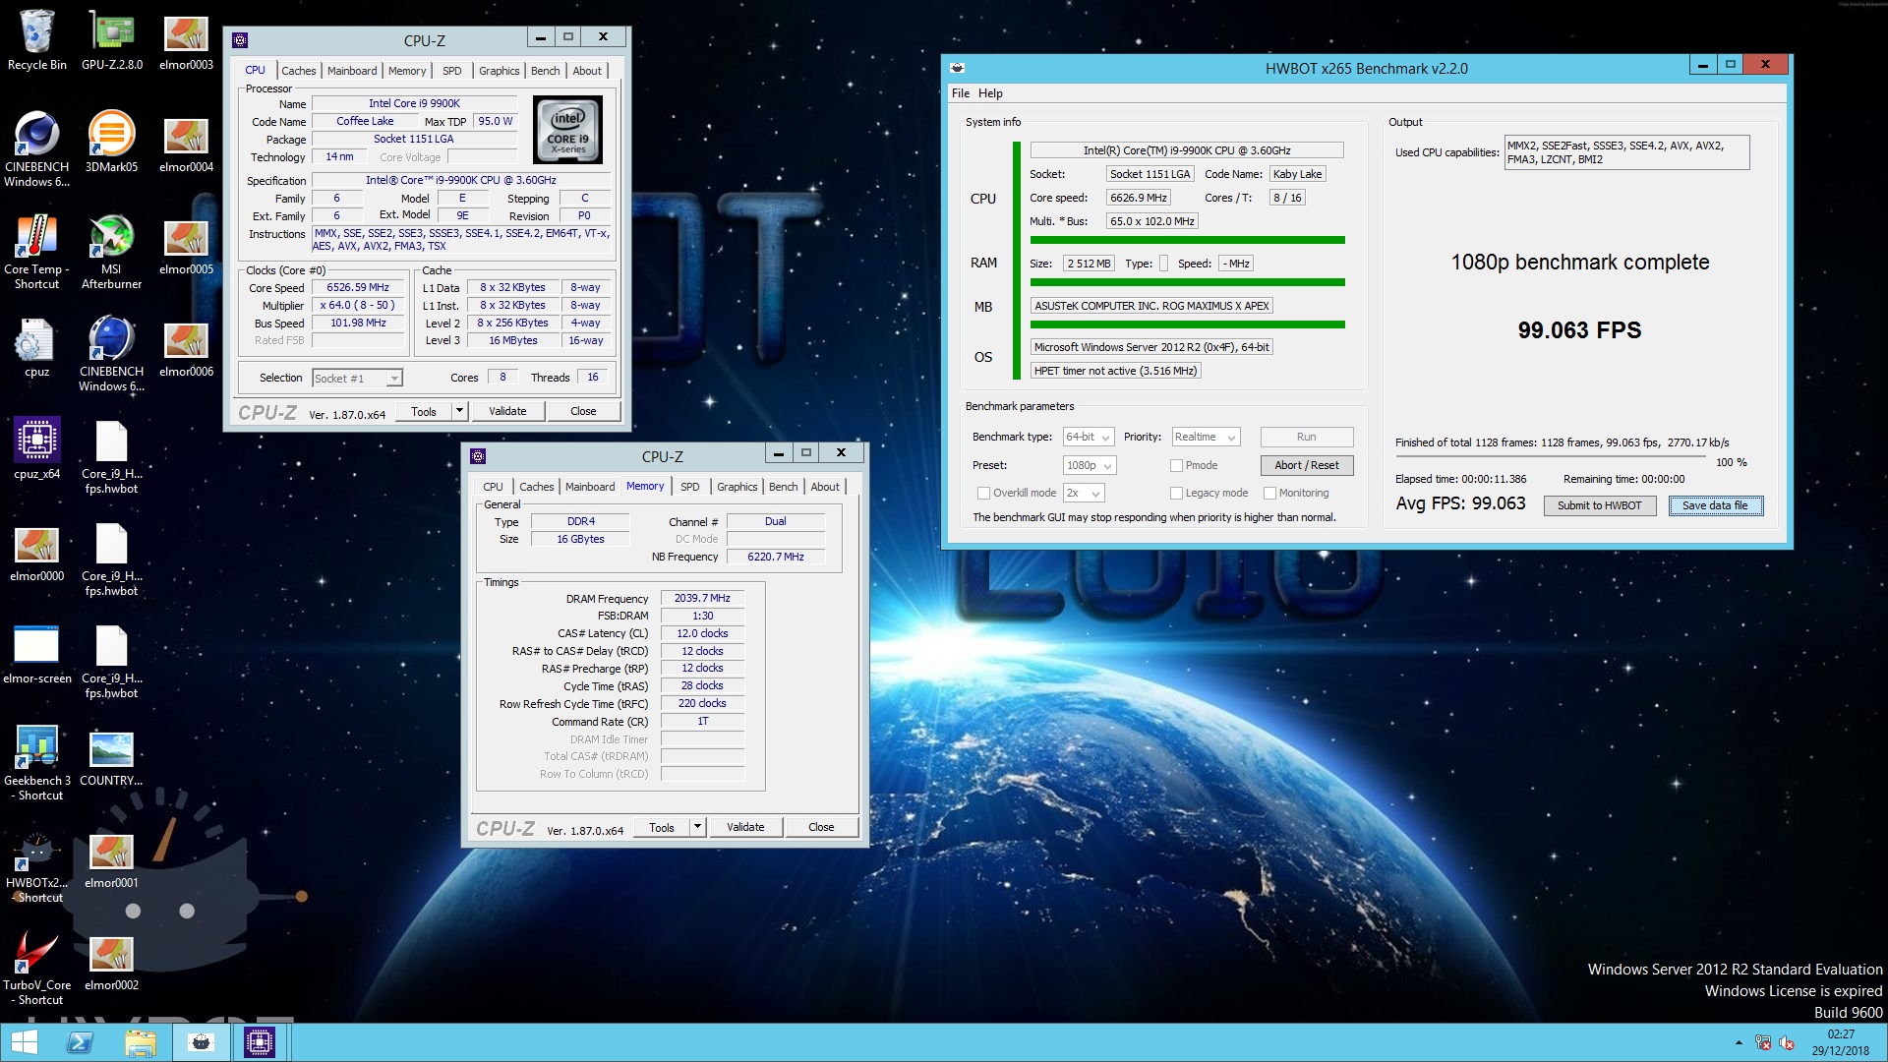Launch MSI Afterburner desktop icon
The height and width of the screenshot is (1062, 1888).
(x=111, y=251)
